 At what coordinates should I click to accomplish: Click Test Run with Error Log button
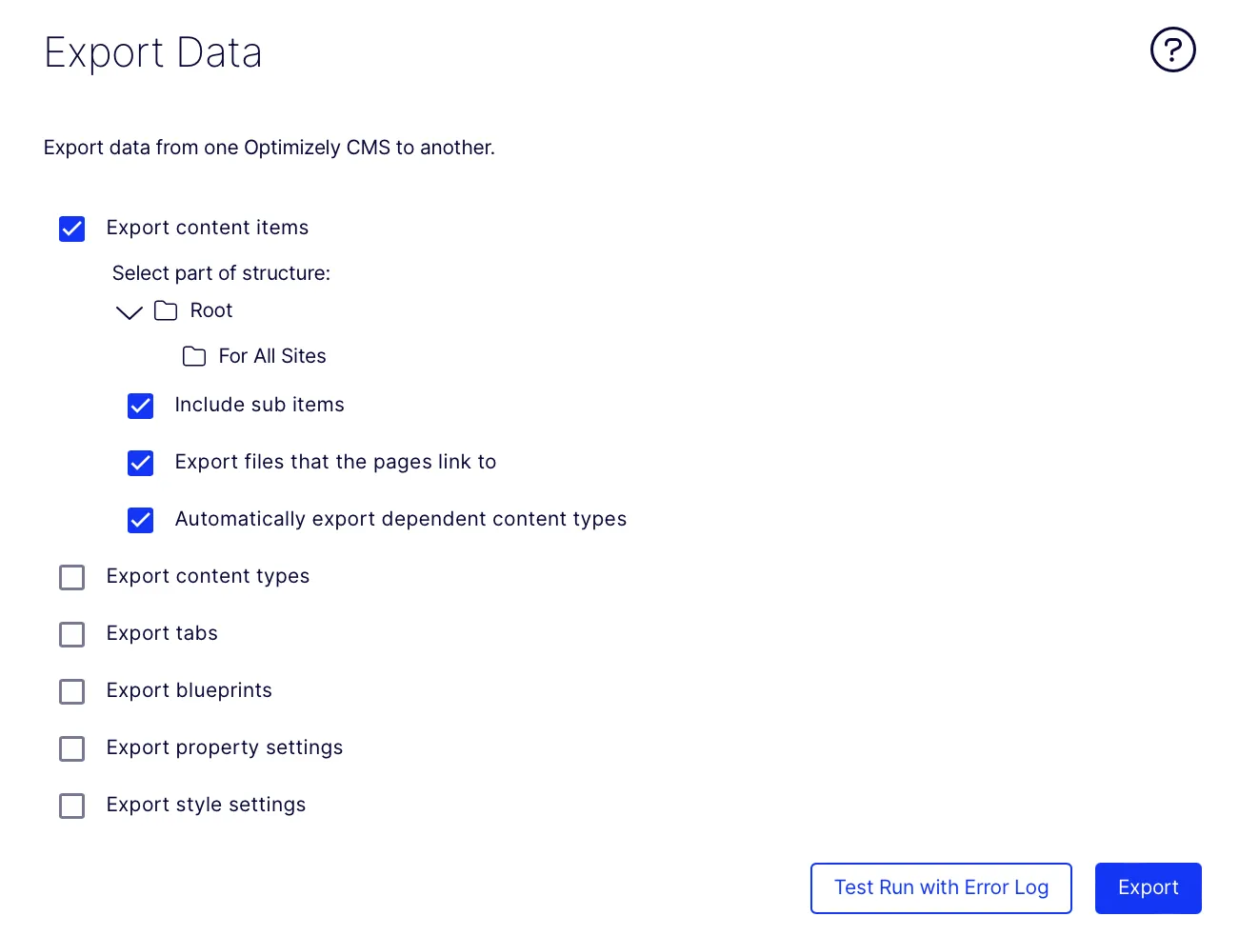click(941, 887)
